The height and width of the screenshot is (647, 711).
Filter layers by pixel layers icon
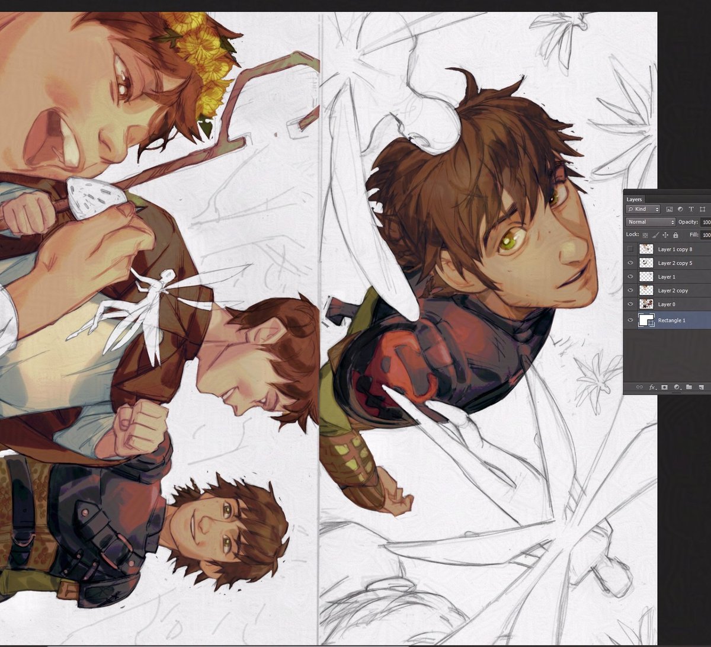tap(670, 209)
